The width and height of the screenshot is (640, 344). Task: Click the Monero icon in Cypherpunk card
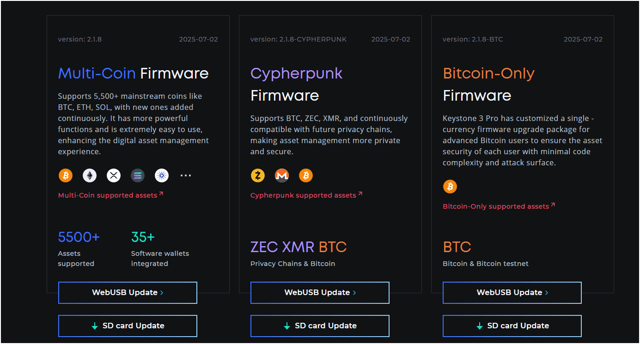tap(282, 175)
